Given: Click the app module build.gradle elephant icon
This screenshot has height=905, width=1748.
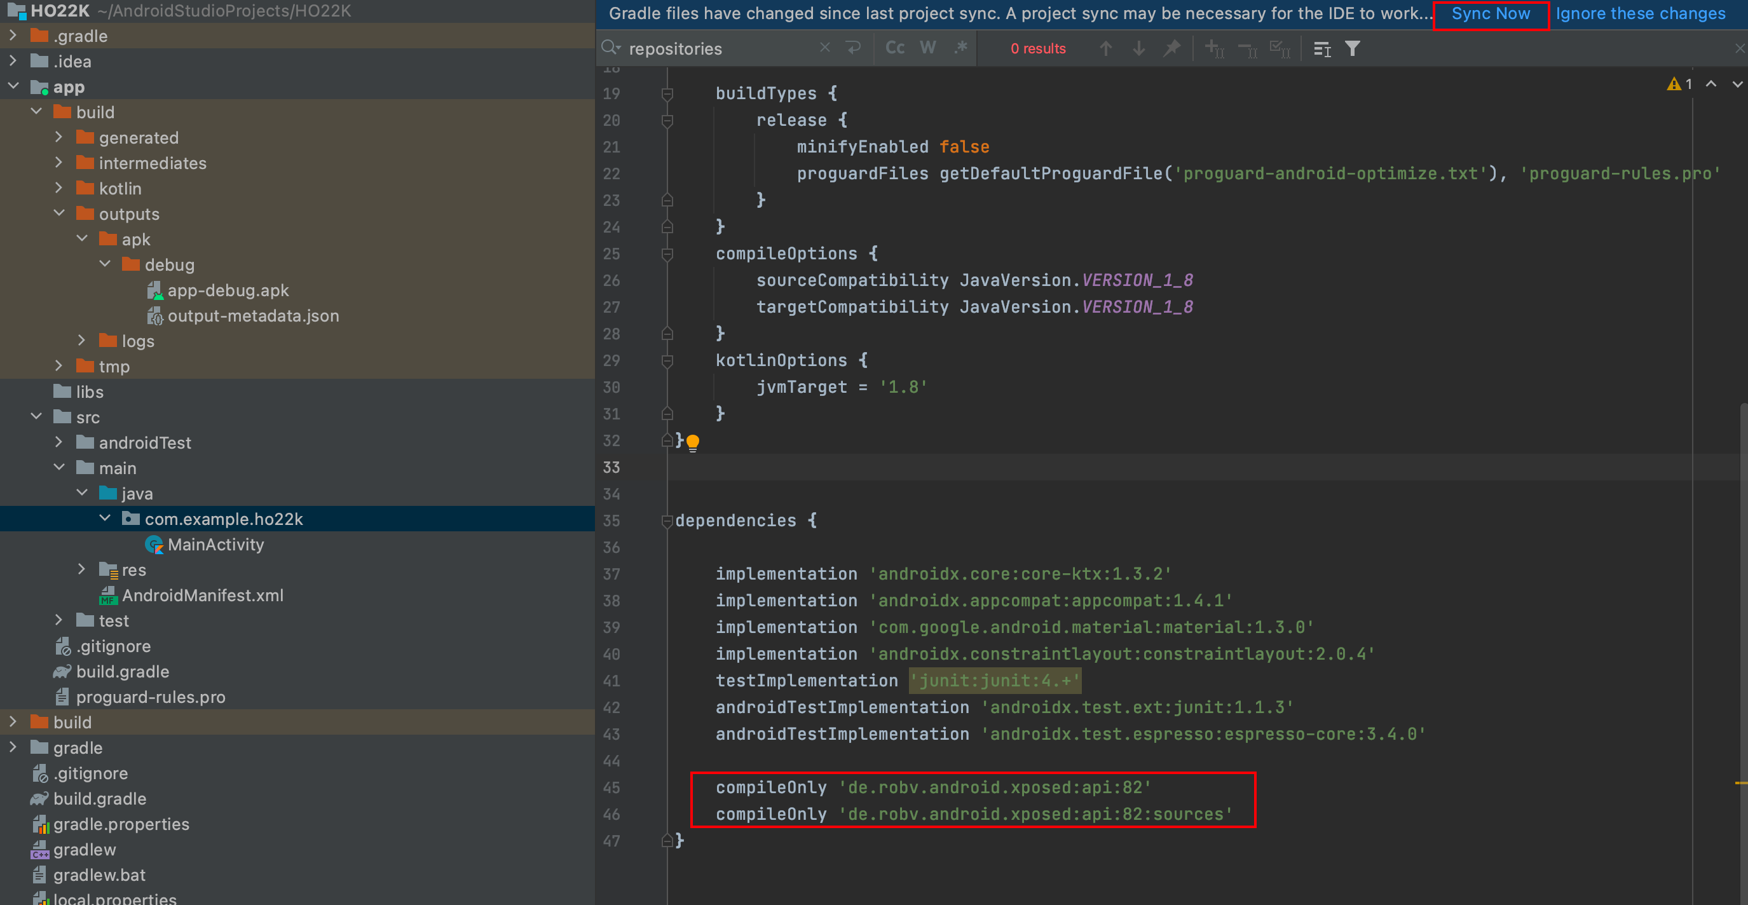Looking at the screenshot, I should coord(62,672).
